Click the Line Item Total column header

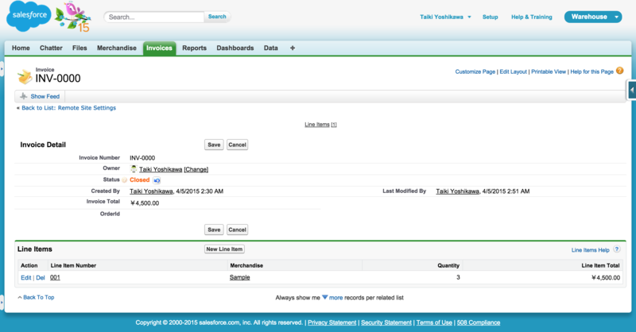pyautogui.click(x=600, y=265)
